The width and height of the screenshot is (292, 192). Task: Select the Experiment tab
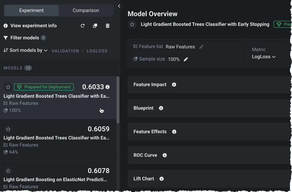31,10
